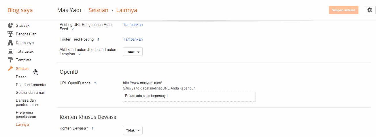
Task: Click the trusted sites box showing Belum ada situs terpercaya
Action: (x=189, y=97)
